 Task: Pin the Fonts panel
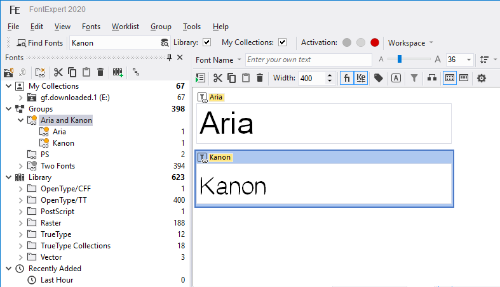tap(170, 58)
